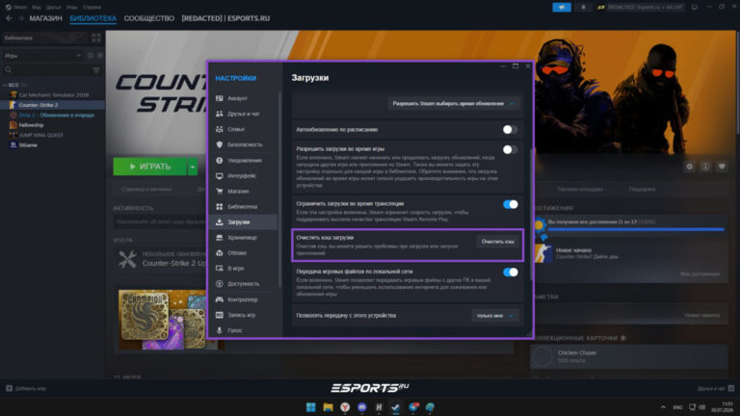740x416 pixels.
Task: Go back with the navigation arrow
Action: click(9, 18)
